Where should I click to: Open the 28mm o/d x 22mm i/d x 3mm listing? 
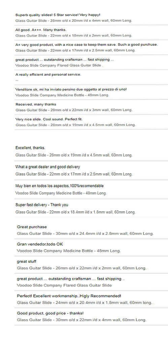point(74,110)
